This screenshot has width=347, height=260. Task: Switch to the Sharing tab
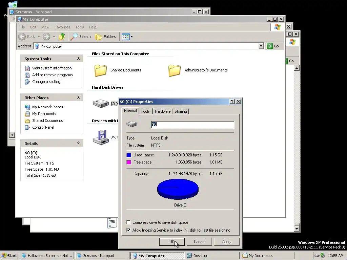tap(181, 111)
